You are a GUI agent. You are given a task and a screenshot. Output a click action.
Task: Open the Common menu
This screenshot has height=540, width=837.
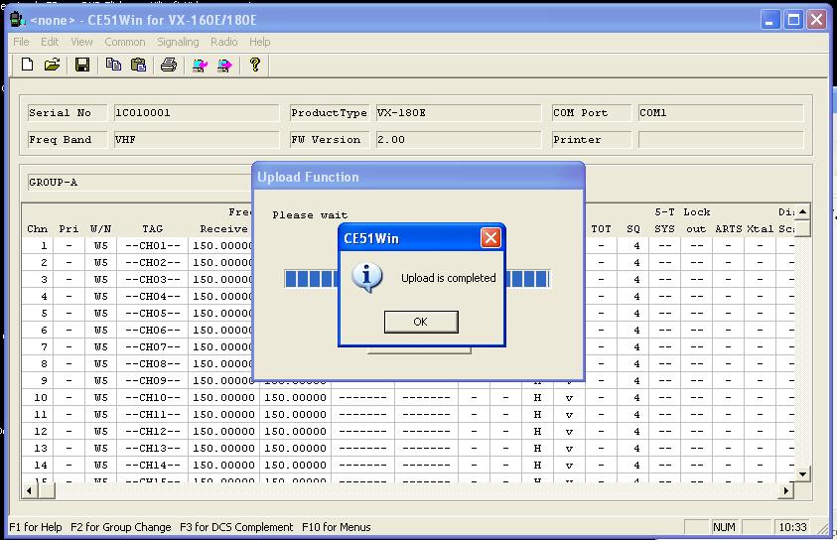click(x=125, y=42)
